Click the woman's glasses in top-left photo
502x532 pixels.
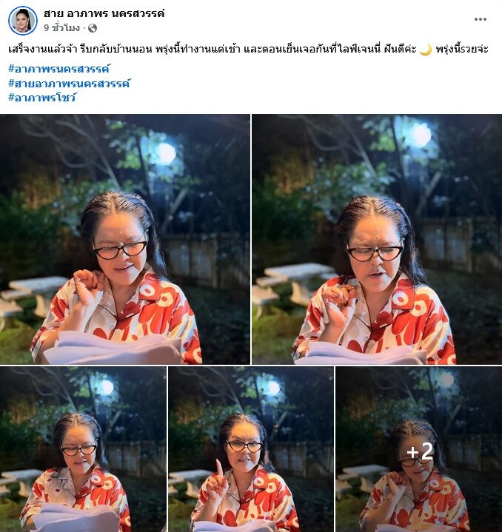120,249
